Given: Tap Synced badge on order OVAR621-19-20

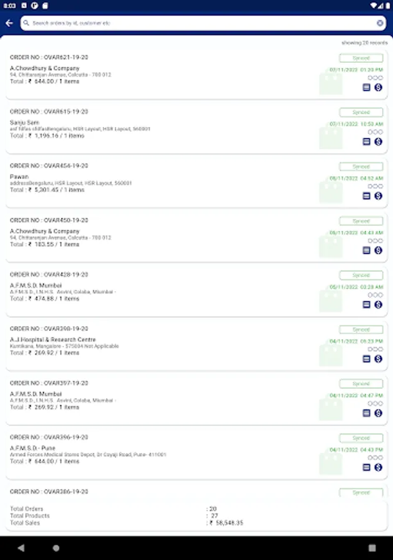Looking at the screenshot, I should tap(361, 58).
